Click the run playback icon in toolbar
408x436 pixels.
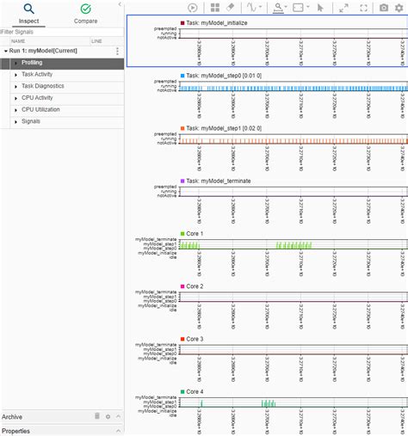click(x=193, y=8)
